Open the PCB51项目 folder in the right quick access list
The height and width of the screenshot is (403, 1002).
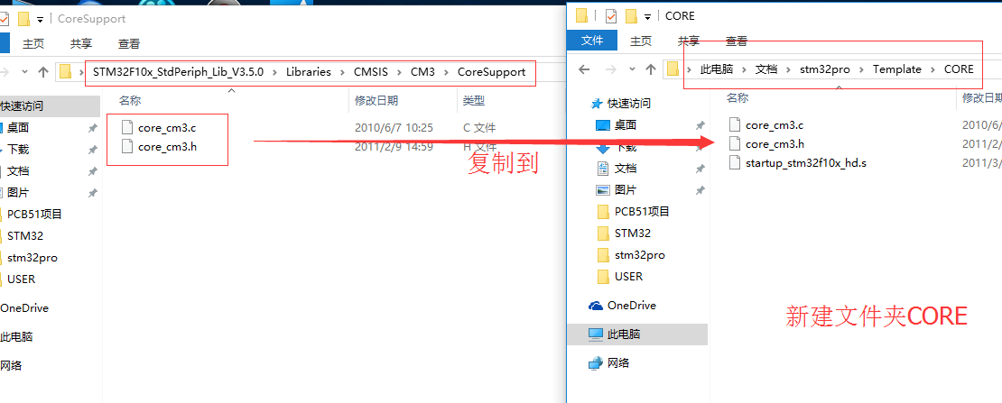[x=642, y=211]
